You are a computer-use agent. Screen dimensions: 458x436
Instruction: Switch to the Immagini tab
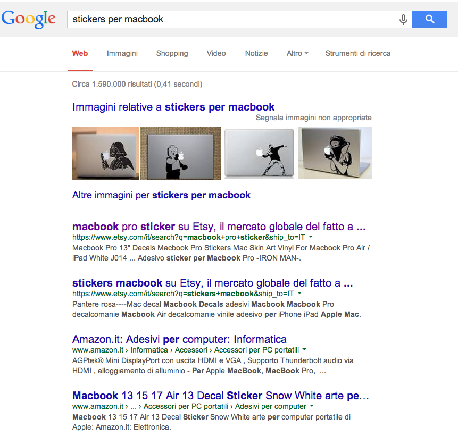[122, 53]
